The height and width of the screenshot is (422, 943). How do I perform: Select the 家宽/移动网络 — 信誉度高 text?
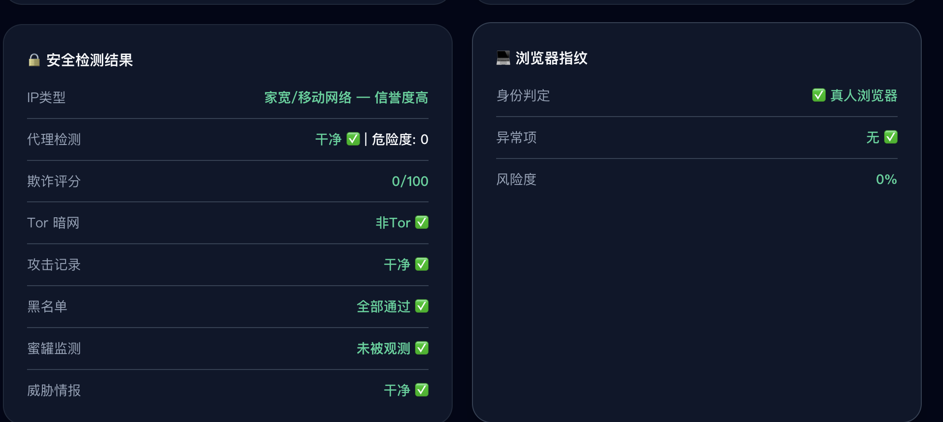(346, 97)
